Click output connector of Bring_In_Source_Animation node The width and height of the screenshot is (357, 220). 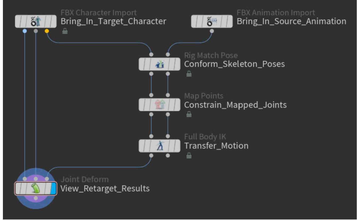212,31
